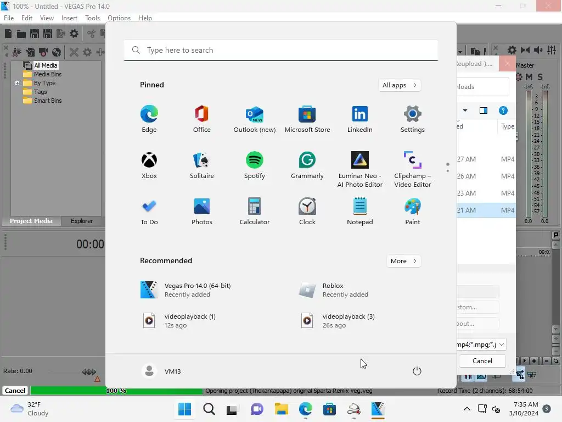Open the Tools menu
Viewport: 562px width, 422px height.
(x=92, y=18)
